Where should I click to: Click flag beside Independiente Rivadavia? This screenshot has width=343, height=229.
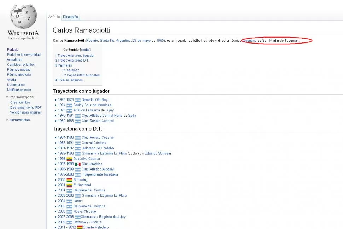pyautogui.click(x=78, y=175)
